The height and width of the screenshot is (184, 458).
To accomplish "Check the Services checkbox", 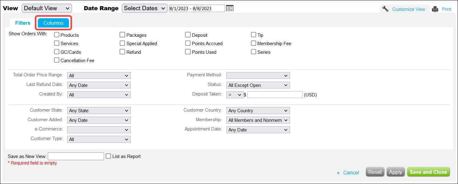I will tap(57, 43).
